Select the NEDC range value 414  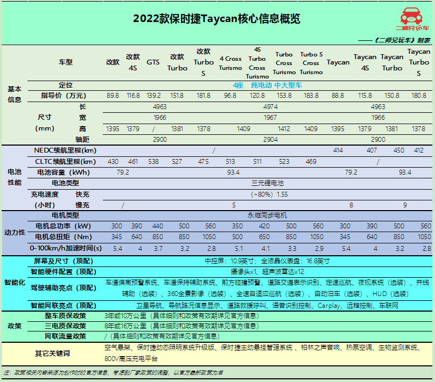point(338,150)
